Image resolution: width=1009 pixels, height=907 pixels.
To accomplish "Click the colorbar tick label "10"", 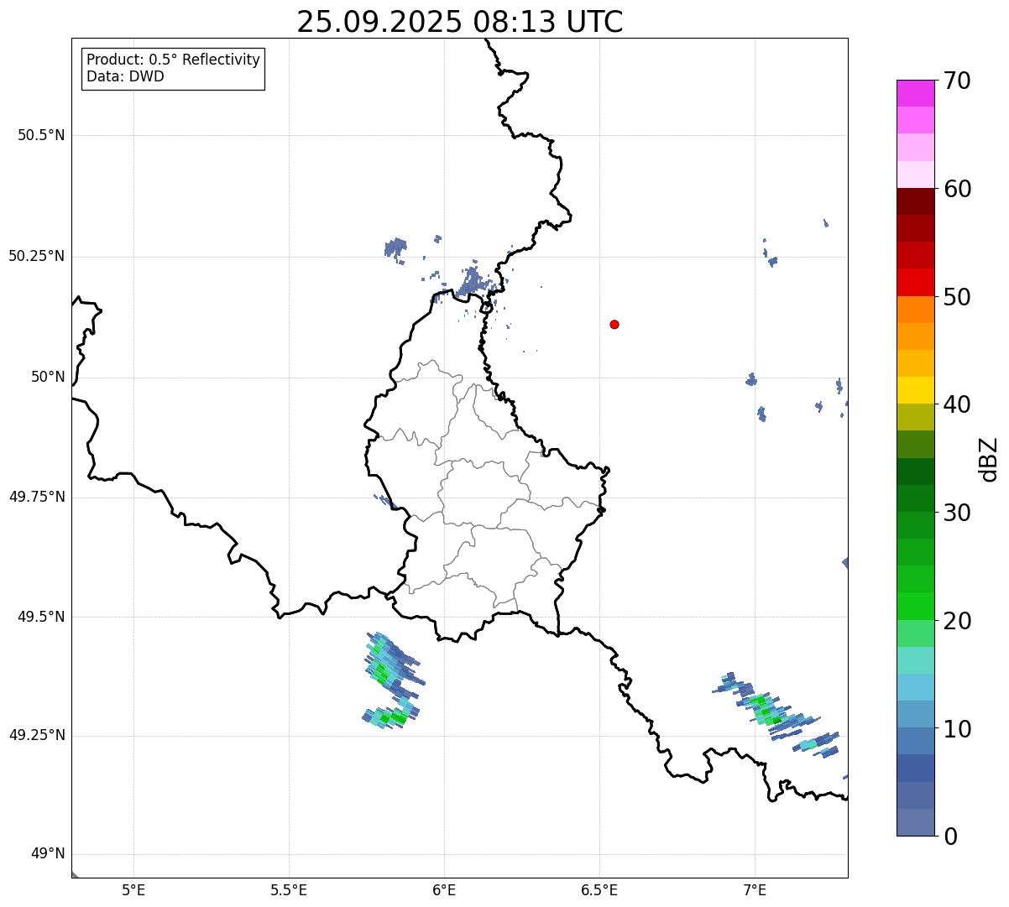I will 957,728.
